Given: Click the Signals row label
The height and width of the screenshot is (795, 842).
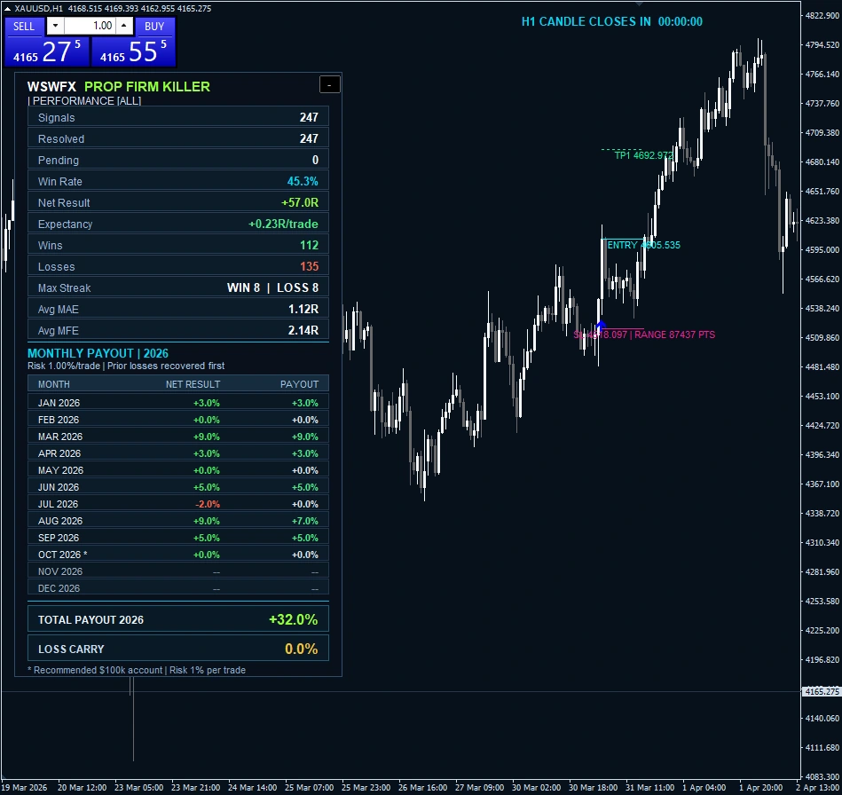Looking at the screenshot, I should (x=57, y=118).
